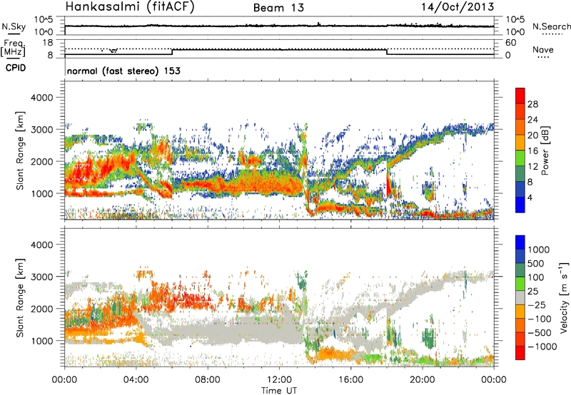
Task: Click 'Slant Range [km]' label of the power panel
Action: pyautogui.click(x=20, y=150)
